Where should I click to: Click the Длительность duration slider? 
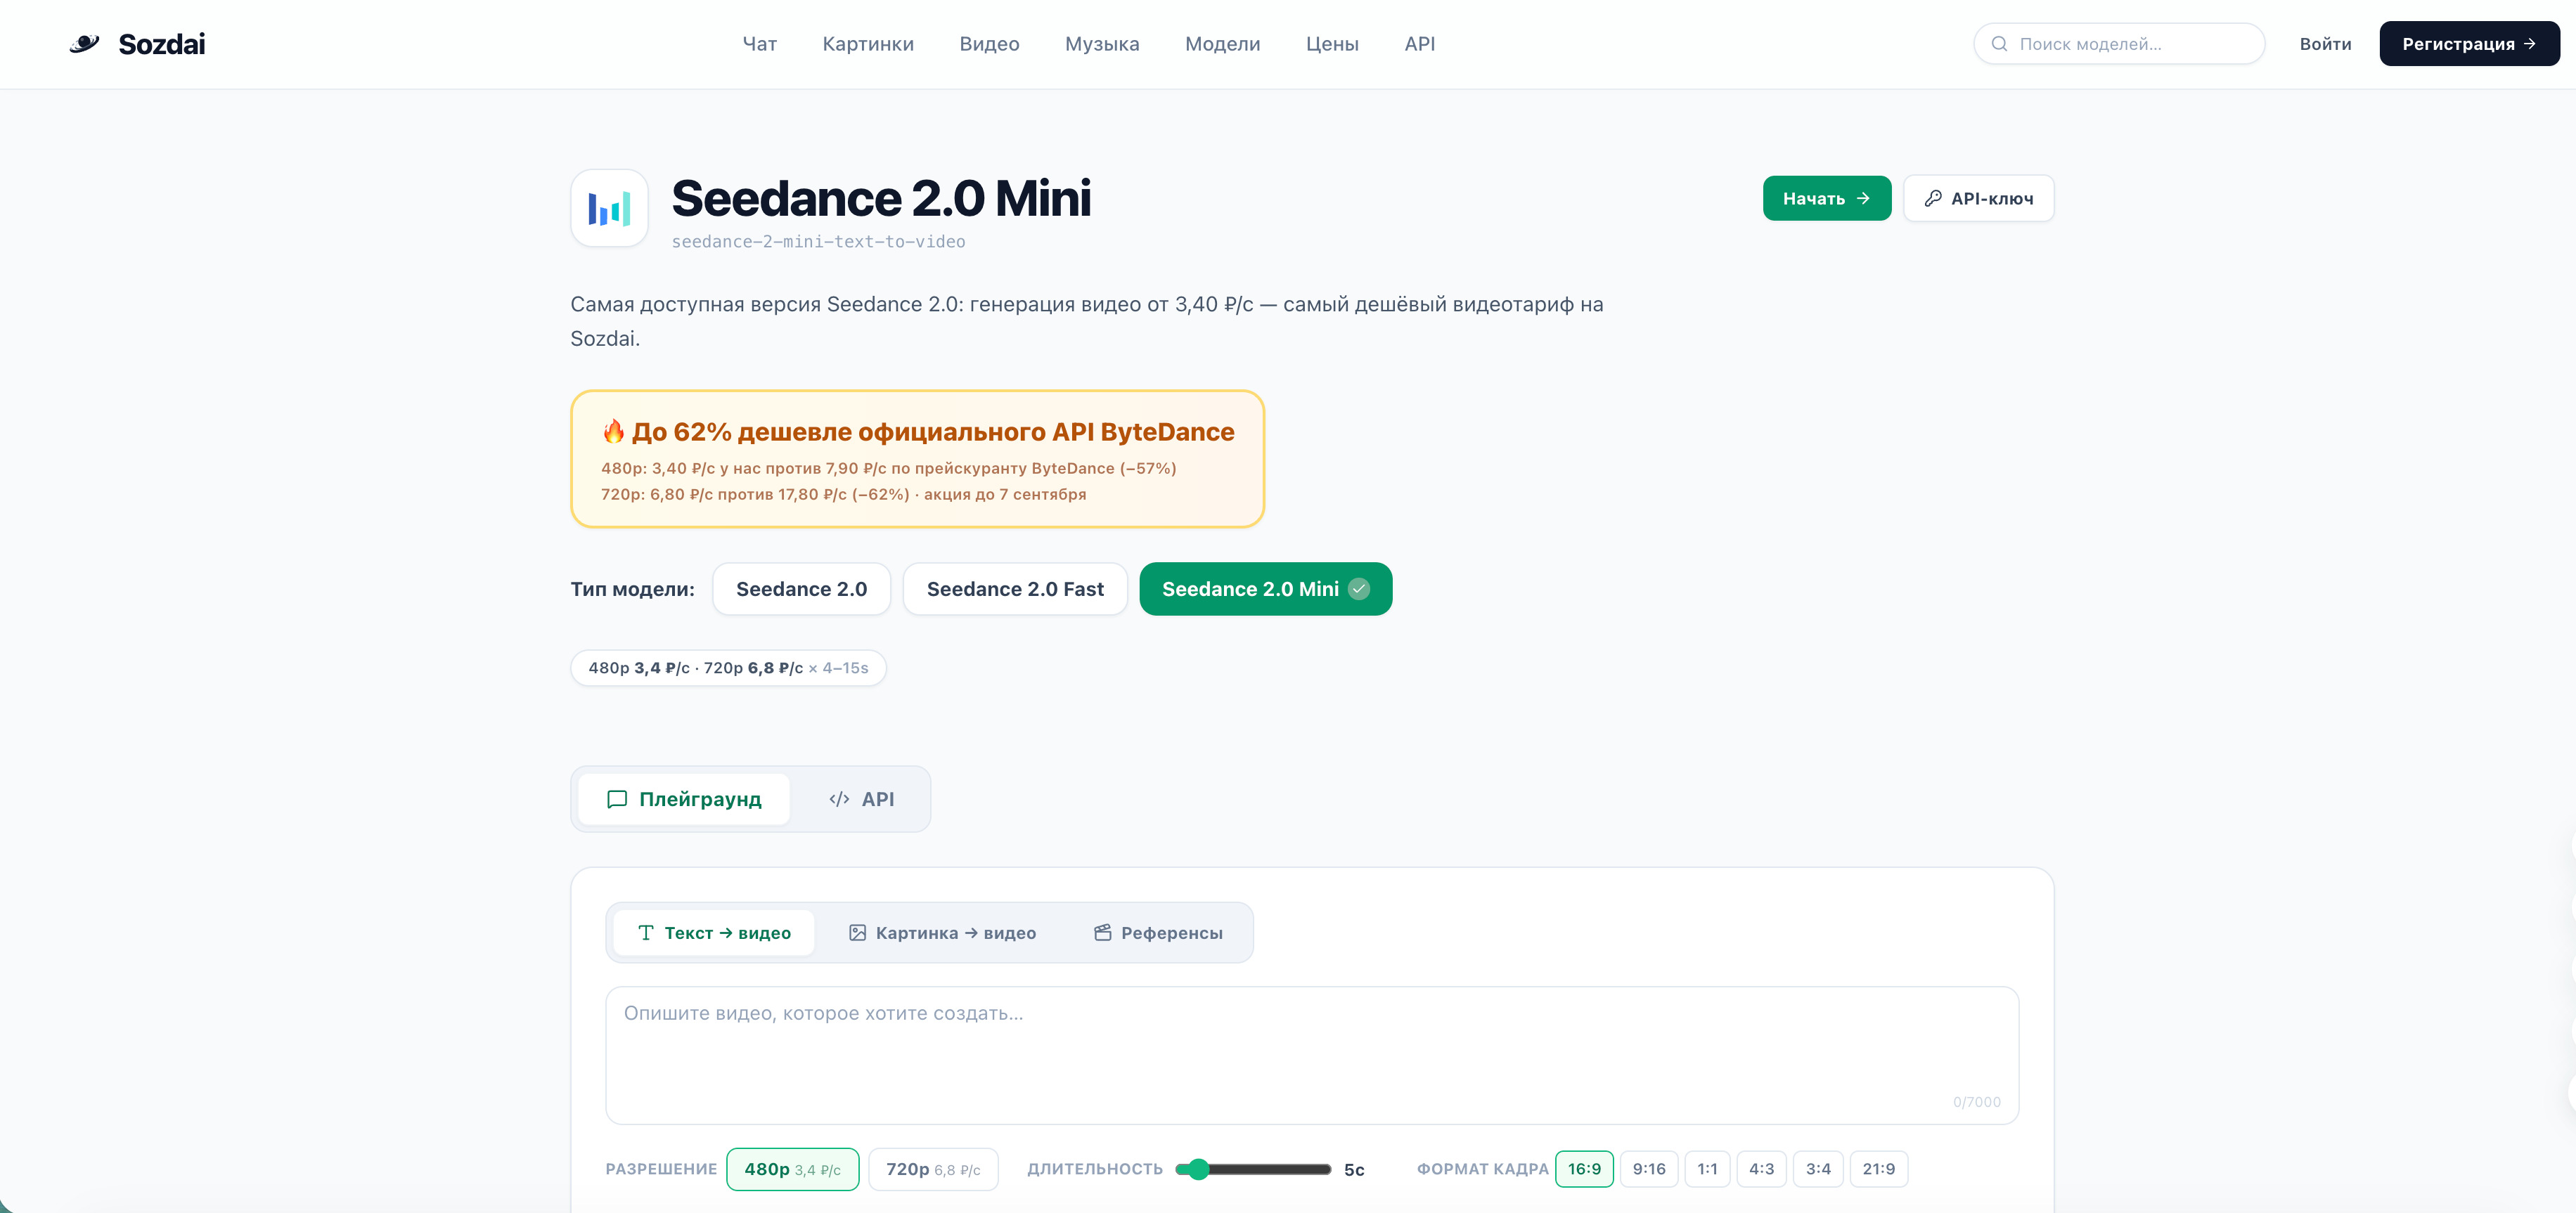click(x=1253, y=1169)
